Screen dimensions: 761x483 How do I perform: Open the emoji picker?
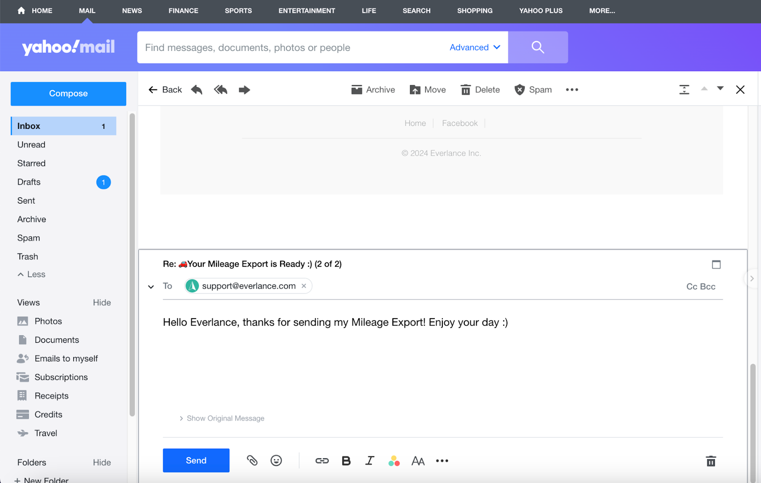(276, 460)
